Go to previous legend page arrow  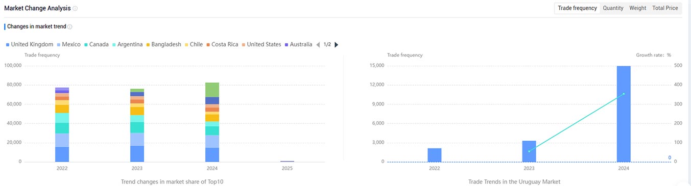click(x=318, y=45)
